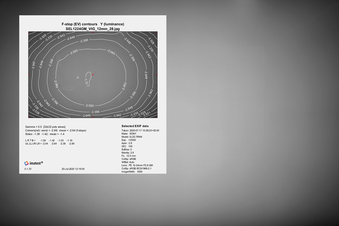
Task: Click the imatest logo icon
Action: (x=26, y=163)
